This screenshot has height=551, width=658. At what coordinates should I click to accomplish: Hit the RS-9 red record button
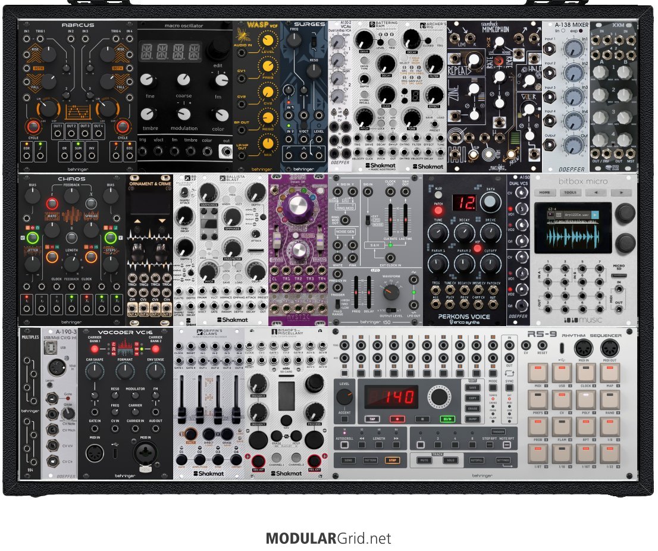pos(397,419)
